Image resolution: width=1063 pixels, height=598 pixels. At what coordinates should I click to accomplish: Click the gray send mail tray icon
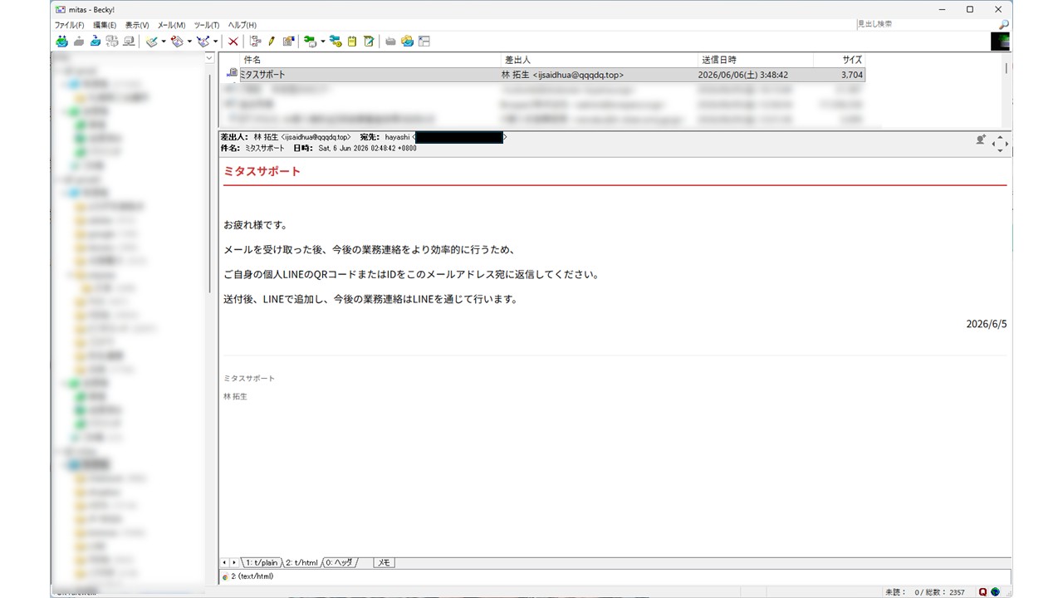pos(79,42)
